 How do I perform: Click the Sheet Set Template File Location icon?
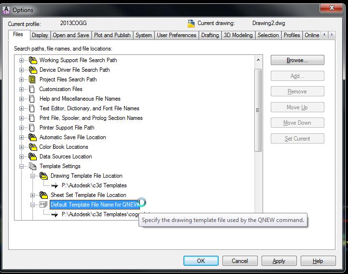(x=44, y=195)
